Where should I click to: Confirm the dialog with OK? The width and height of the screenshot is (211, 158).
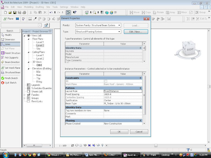[x=119, y=132]
